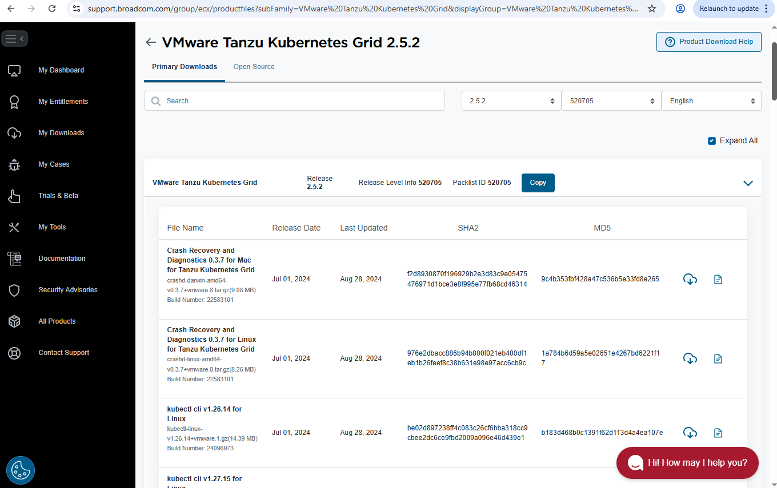Open browser profile icon
This screenshot has height=488, width=777.
[680, 9]
